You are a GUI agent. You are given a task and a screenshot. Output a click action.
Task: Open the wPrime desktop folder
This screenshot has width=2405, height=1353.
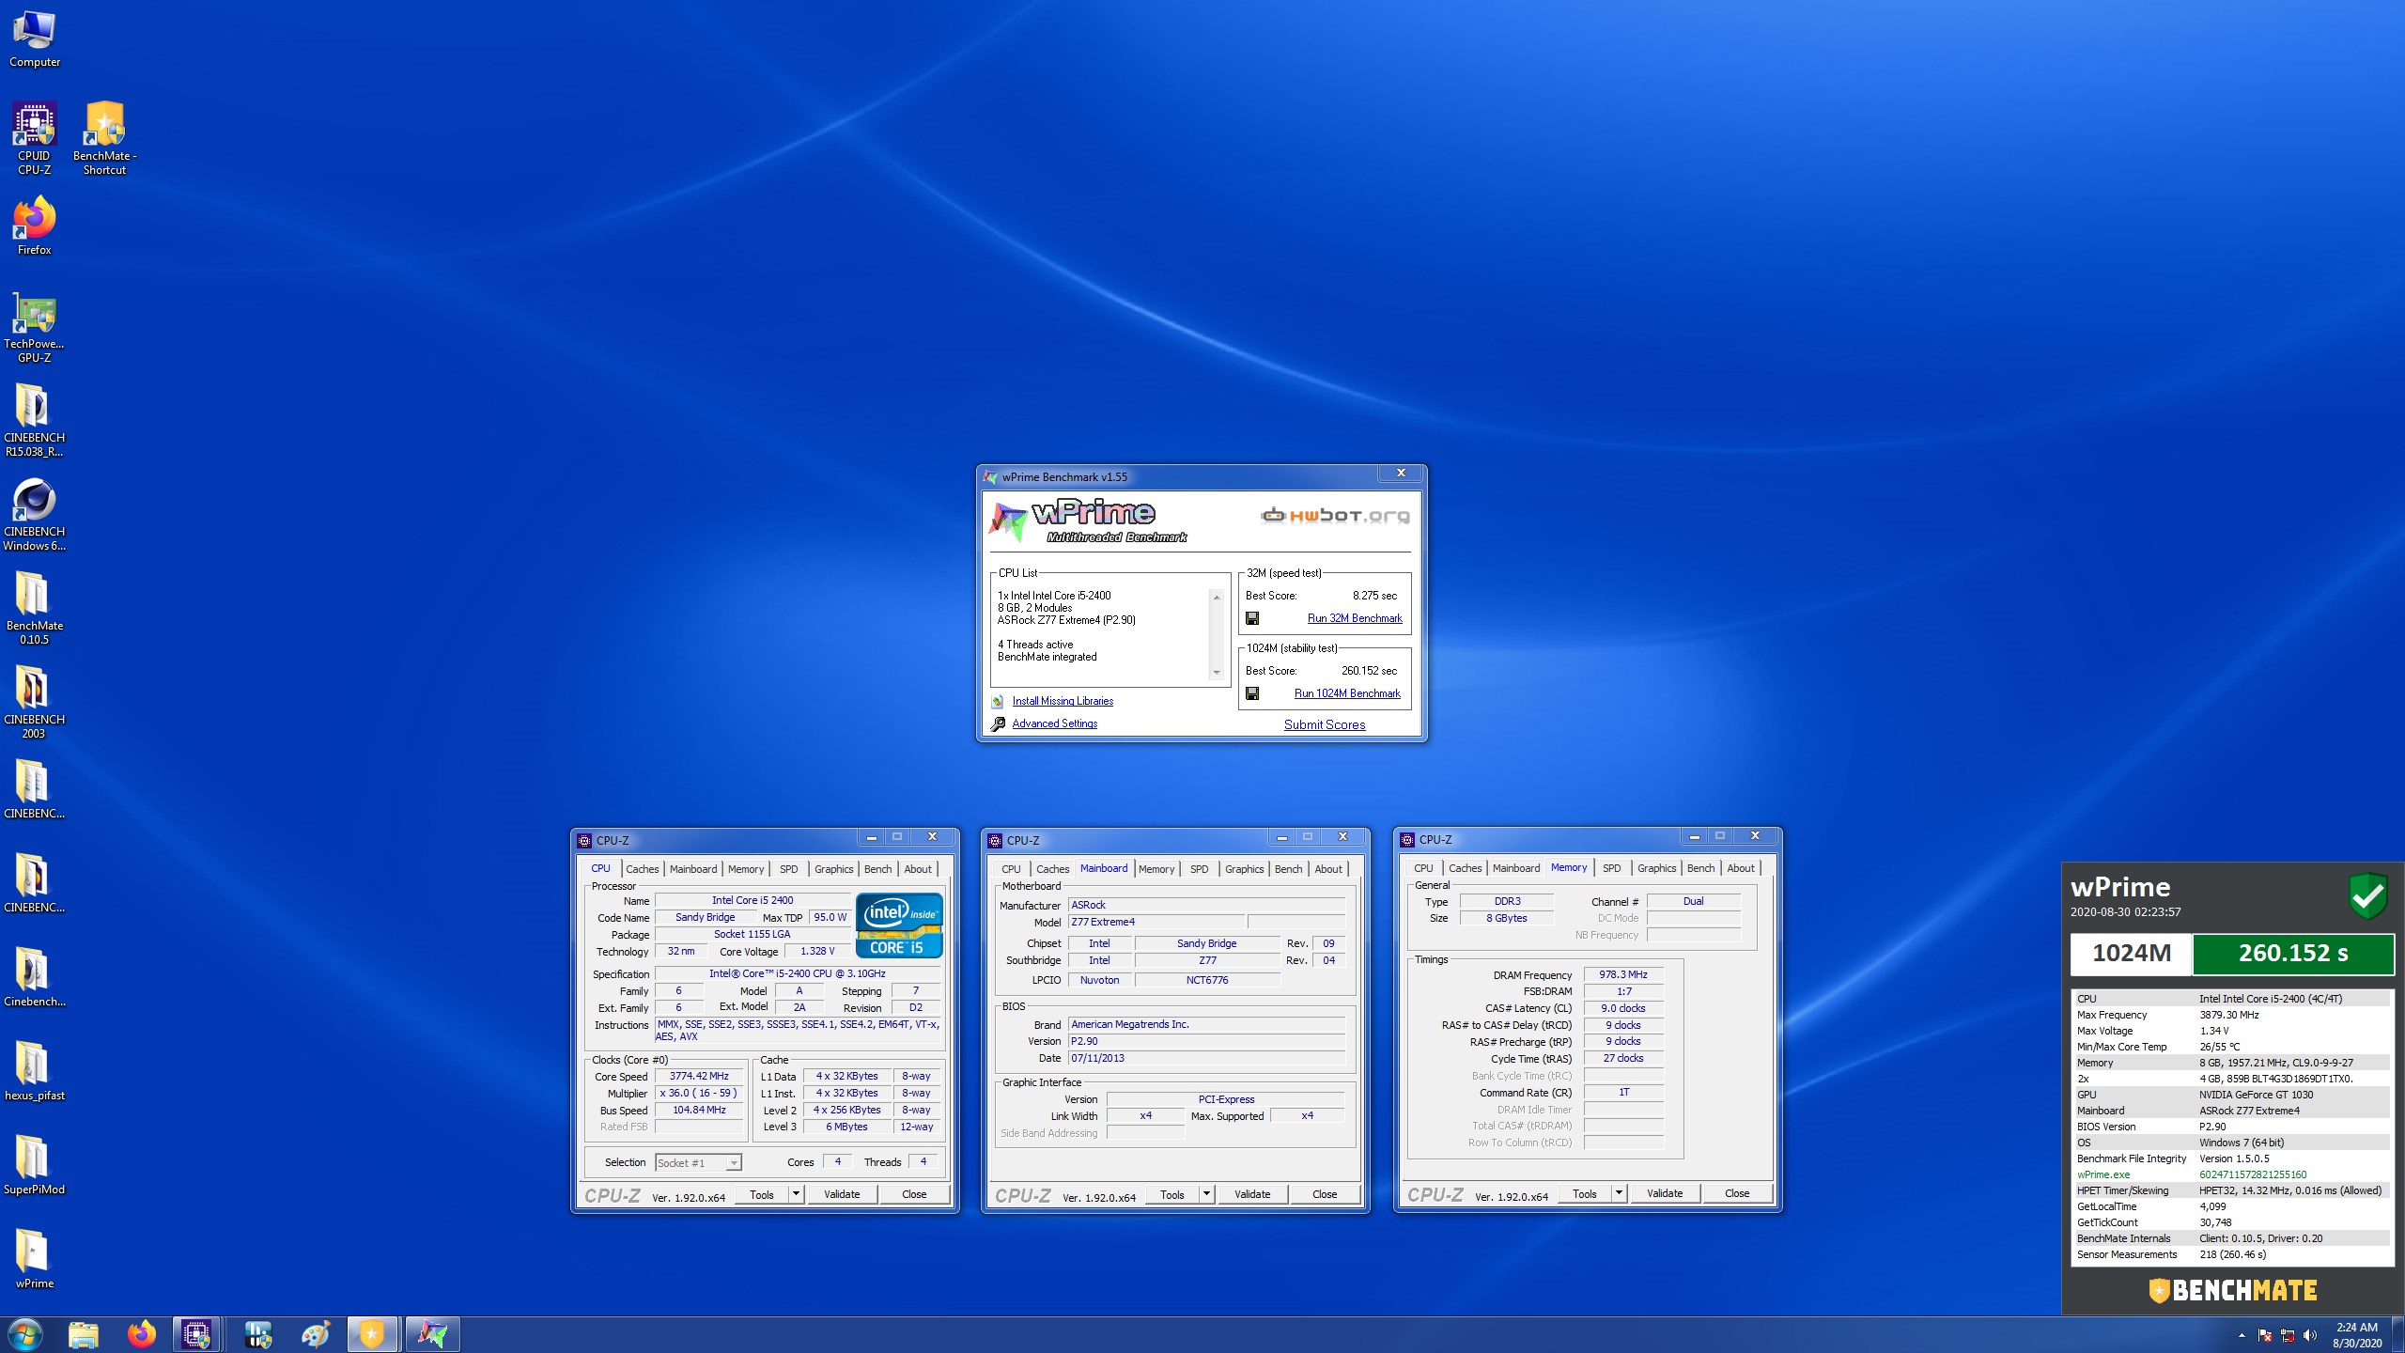coord(35,1260)
